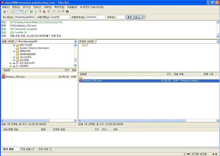Viewport: 220px width, 156px height.
Task: Open remote file search binoculars icon
Action: (67, 11)
